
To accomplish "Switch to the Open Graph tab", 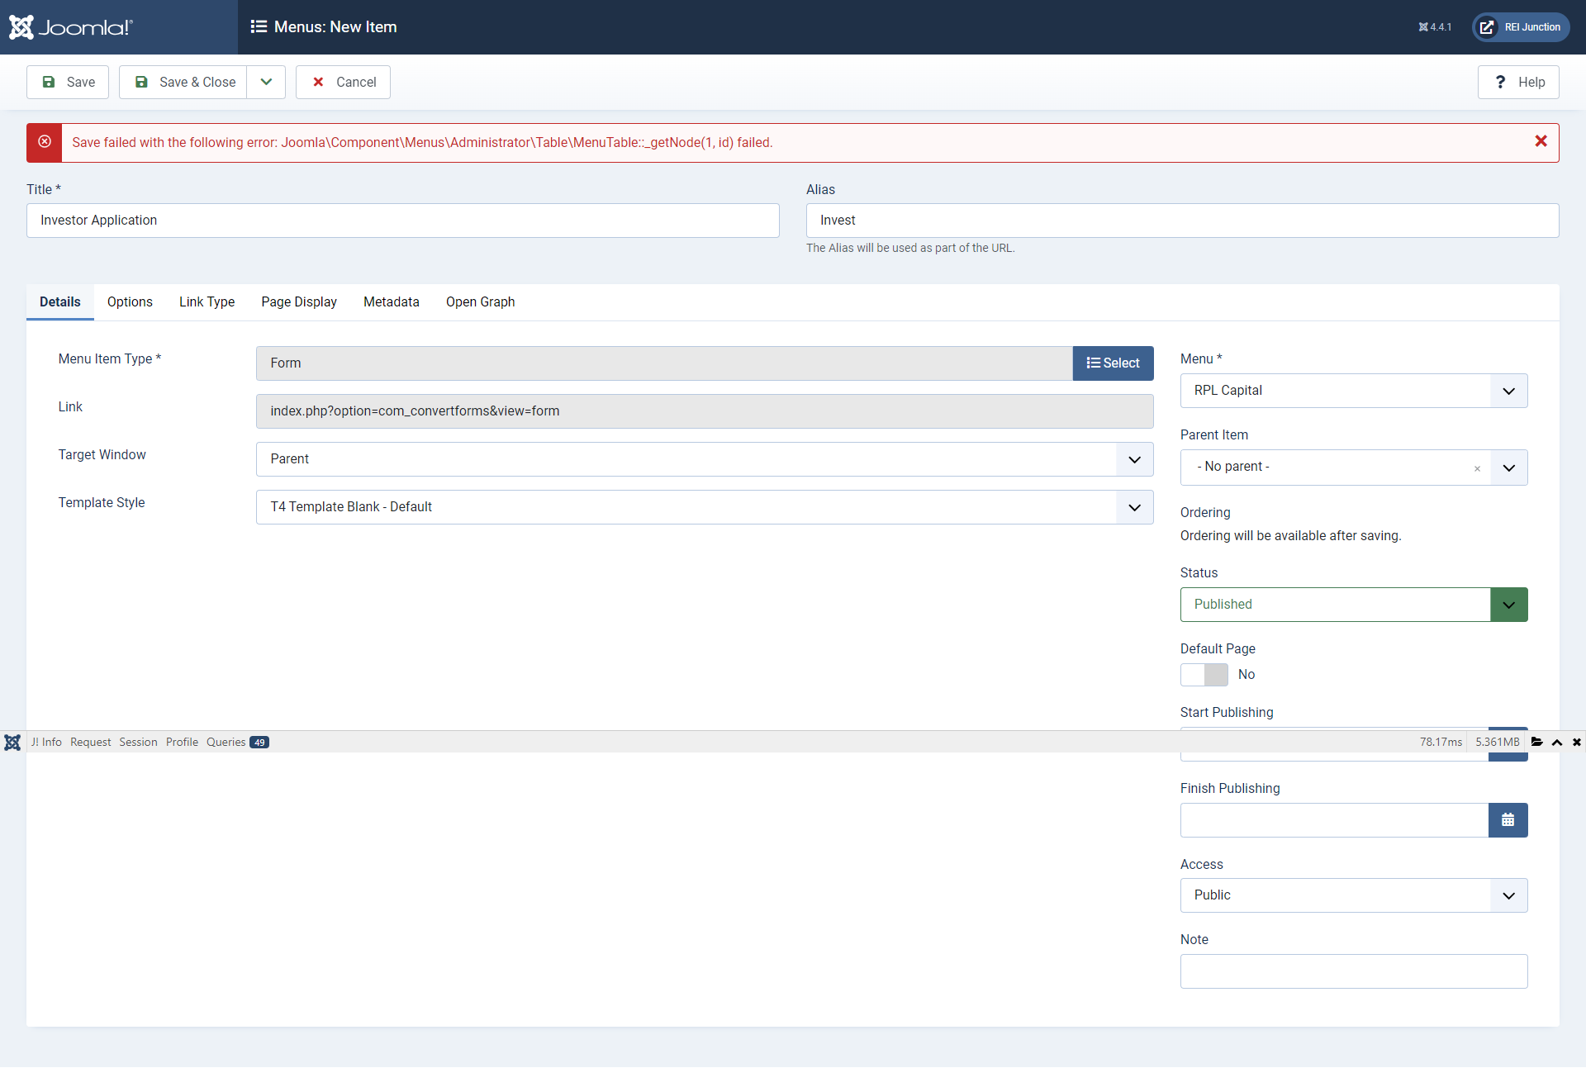I will point(480,301).
